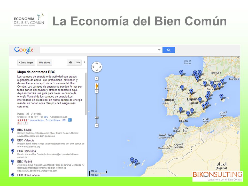
Task: Click the print icon
Action: [x=71, y=63]
